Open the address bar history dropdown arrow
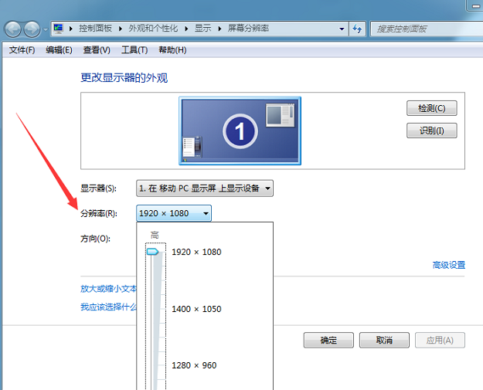The width and height of the screenshot is (483, 390). point(342,29)
